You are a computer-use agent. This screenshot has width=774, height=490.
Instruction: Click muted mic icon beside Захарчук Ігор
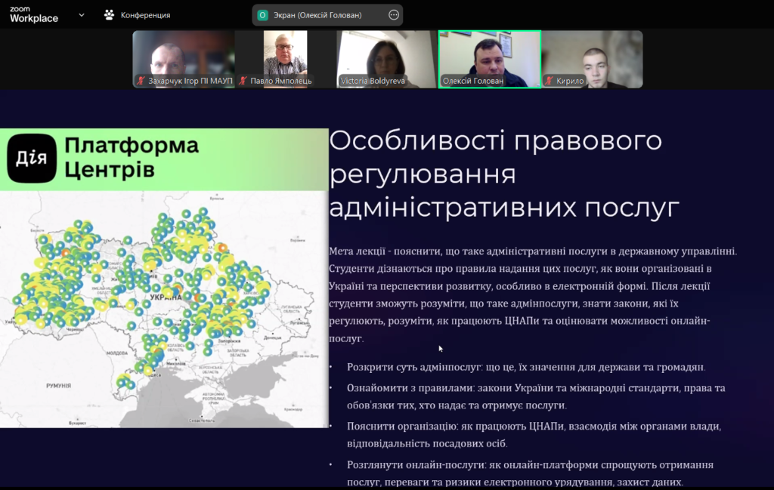click(141, 81)
